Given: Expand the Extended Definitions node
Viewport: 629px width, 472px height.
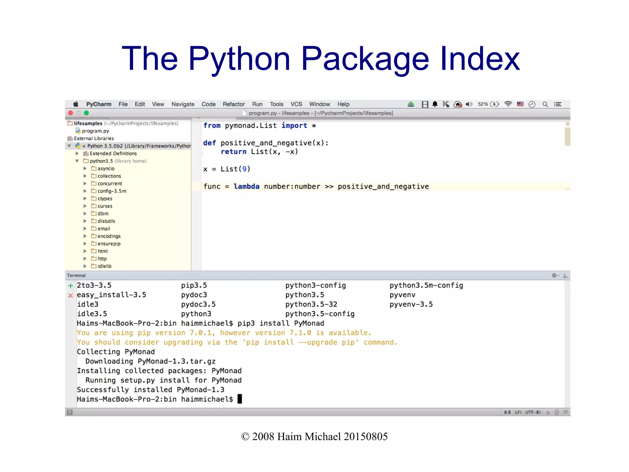Looking at the screenshot, I should (77, 153).
